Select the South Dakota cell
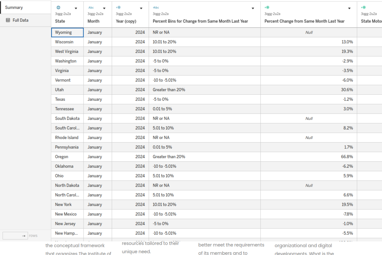Screen dimensions: 382x255 click(67, 118)
